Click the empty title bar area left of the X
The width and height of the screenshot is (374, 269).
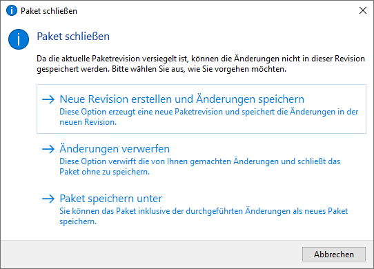(215, 11)
